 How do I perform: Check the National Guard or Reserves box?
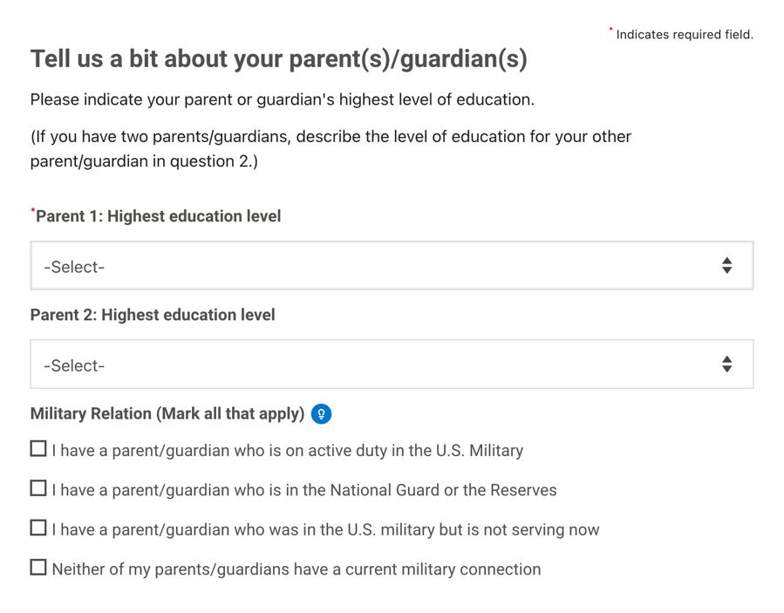[38, 488]
